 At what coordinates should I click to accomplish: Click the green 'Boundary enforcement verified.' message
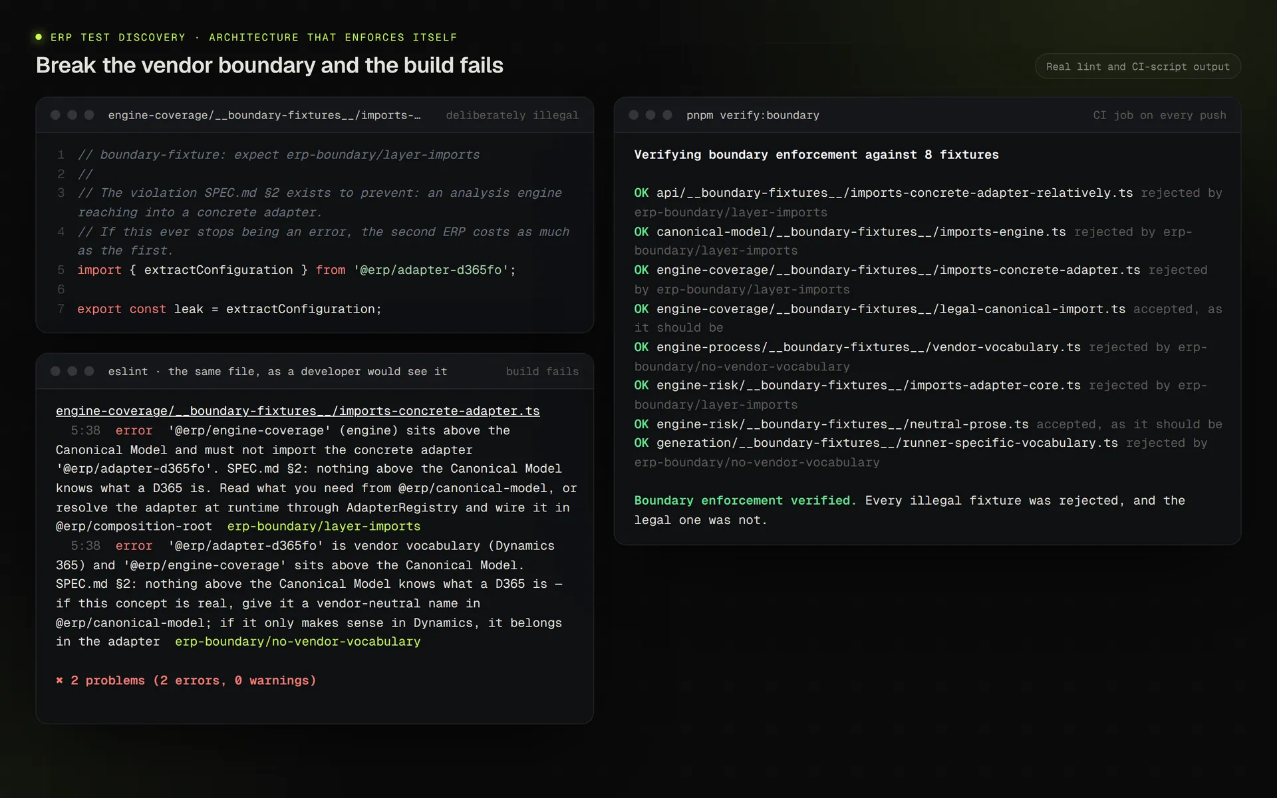745,500
